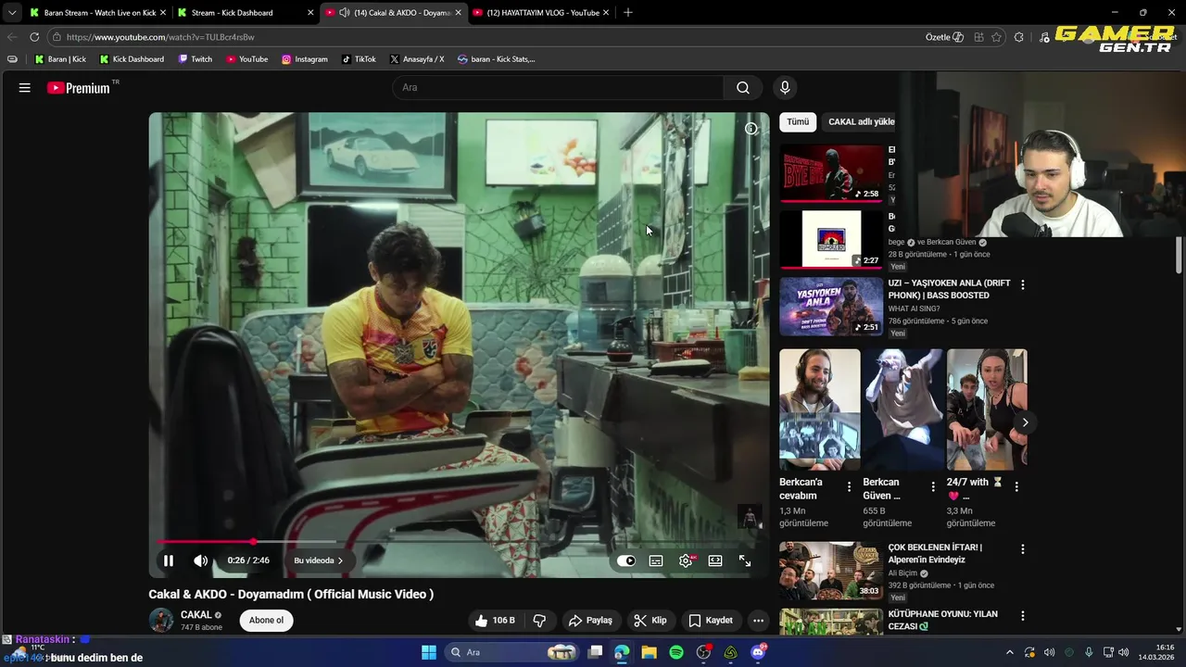Subscribe via the 'Abone ol' button
The width and height of the screenshot is (1186, 667).
click(x=266, y=621)
